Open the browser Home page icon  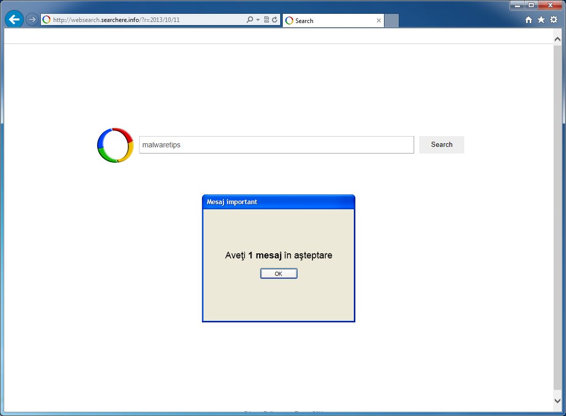pyautogui.click(x=529, y=19)
